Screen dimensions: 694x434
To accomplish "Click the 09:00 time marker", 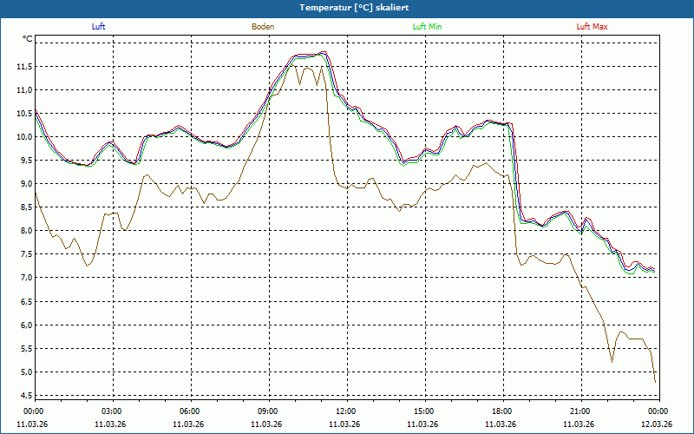I will 268,411.
